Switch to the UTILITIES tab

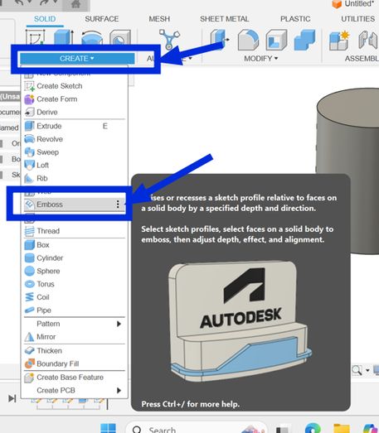(x=357, y=19)
